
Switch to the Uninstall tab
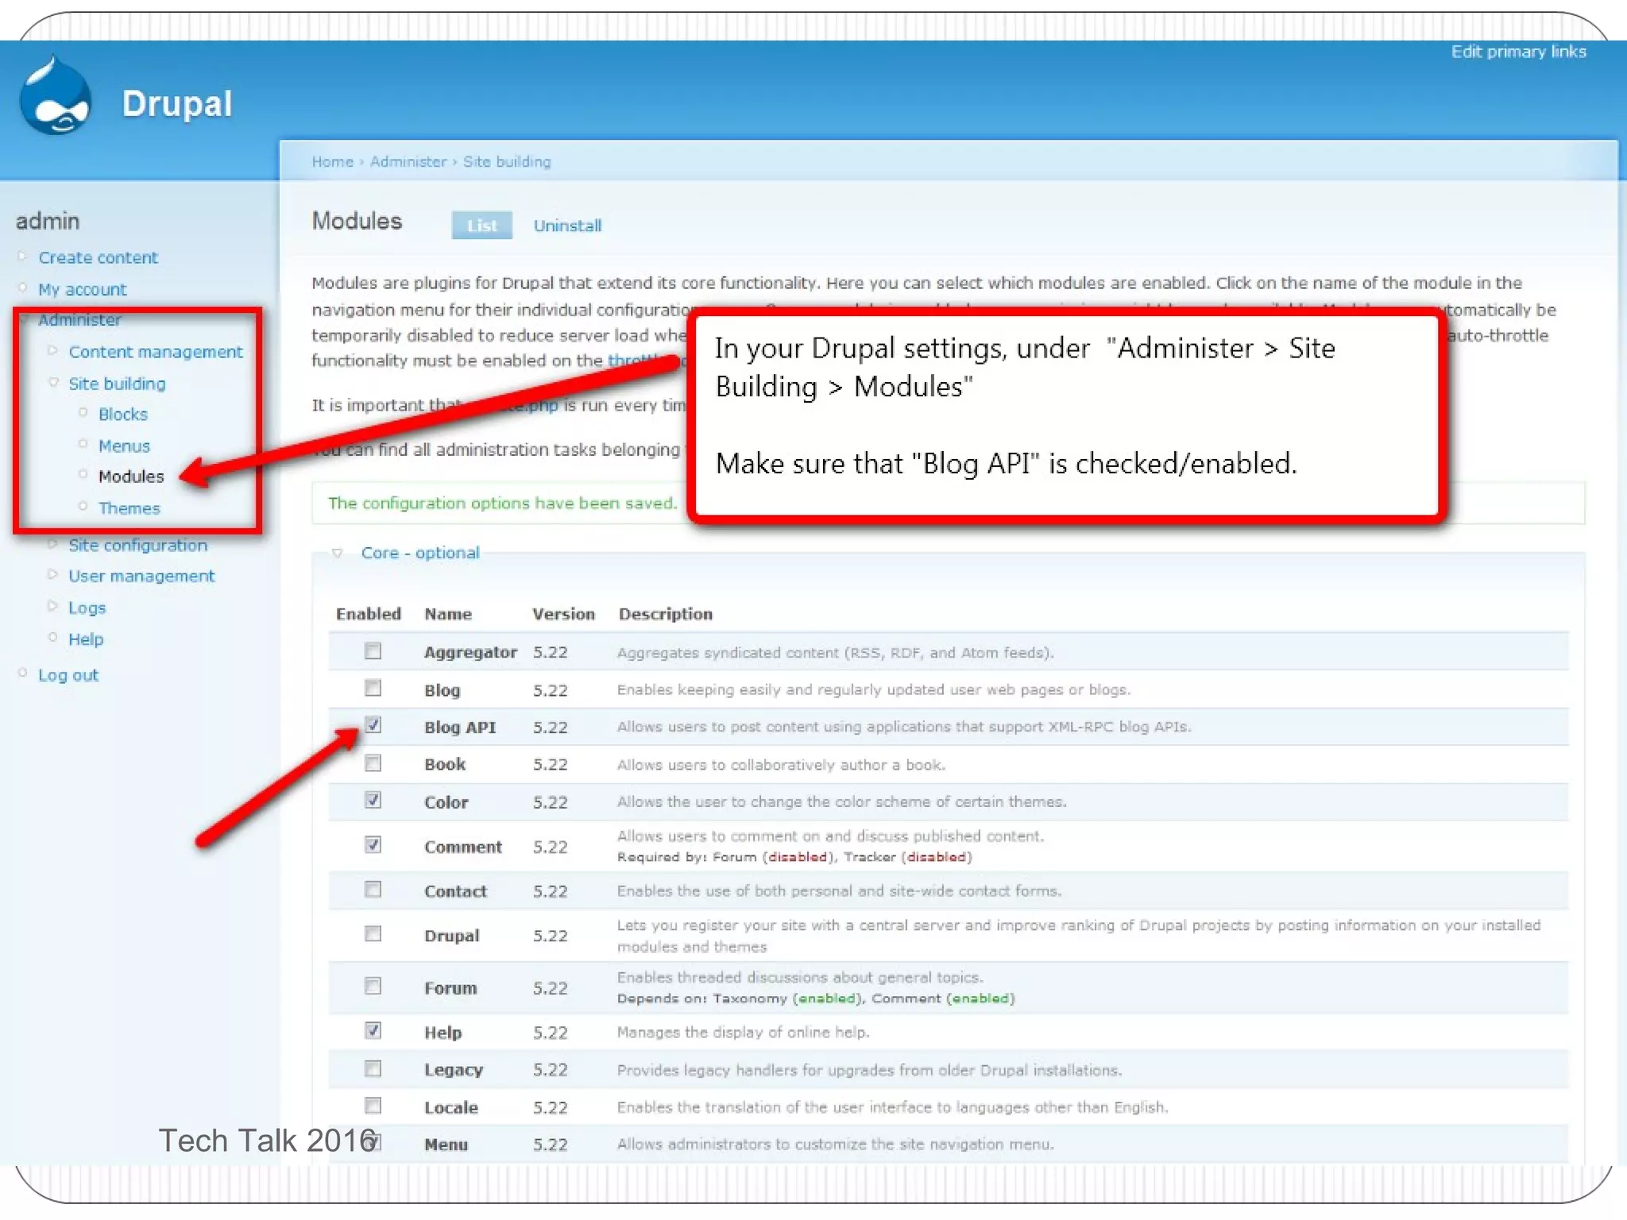pyautogui.click(x=567, y=226)
